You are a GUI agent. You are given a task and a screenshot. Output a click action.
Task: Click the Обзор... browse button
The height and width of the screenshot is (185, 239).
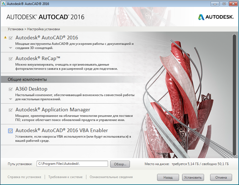[120, 164]
